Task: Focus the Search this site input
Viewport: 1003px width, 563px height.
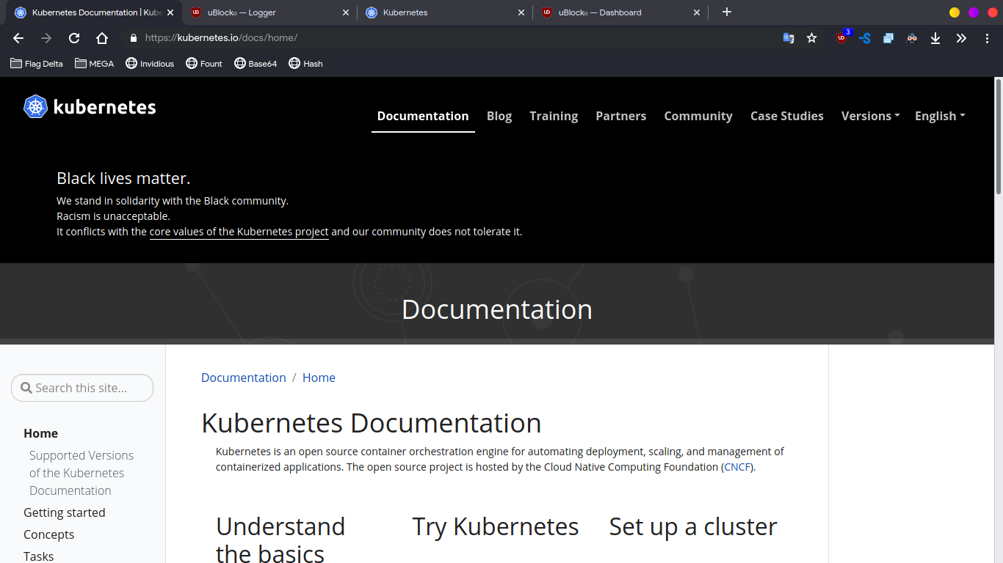Action: 82,388
